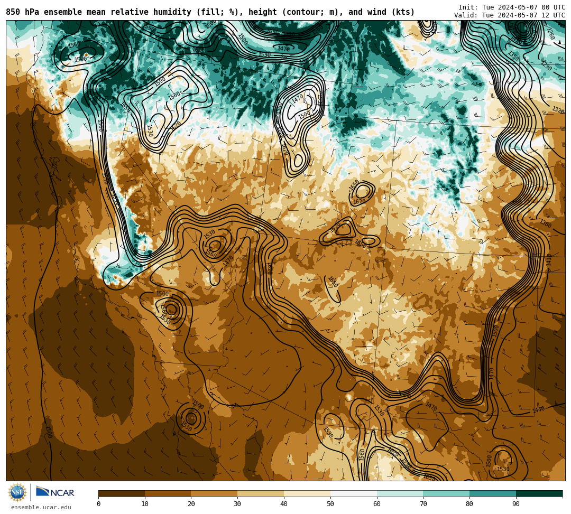571x514 pixels.
Task: Click the 70-80 teal colorbar segment
Action: [x=446, y=493]
